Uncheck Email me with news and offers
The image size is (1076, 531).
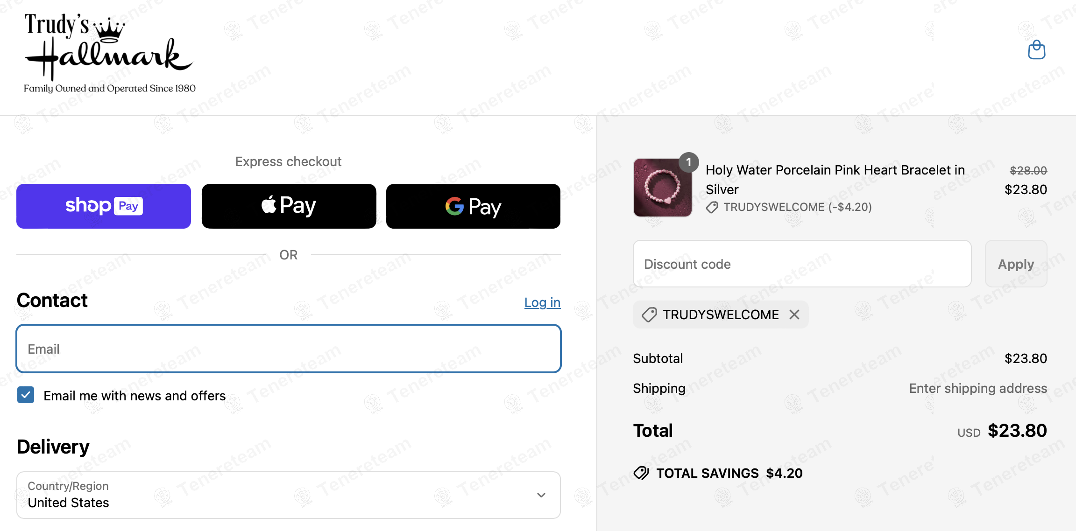(x=26, y=395)
